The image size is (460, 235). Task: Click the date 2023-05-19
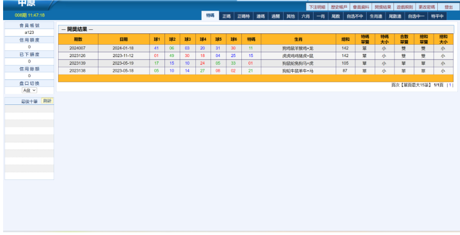click(x=123, y=63)
